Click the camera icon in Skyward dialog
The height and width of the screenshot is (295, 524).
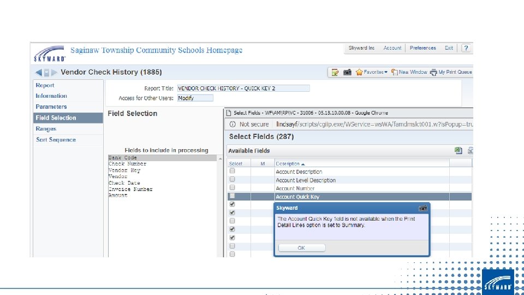pyautogui.click(x=422, y=208)
